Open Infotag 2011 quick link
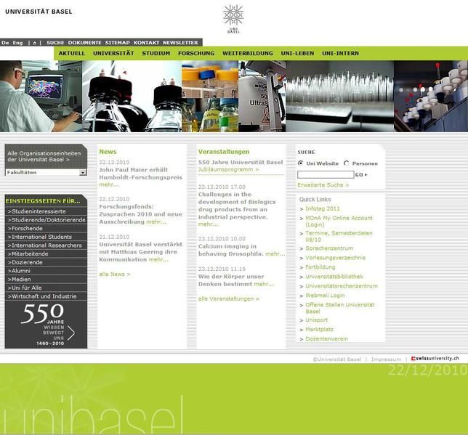The height and width of the screenshot is (435, 468). coord(323,208)
